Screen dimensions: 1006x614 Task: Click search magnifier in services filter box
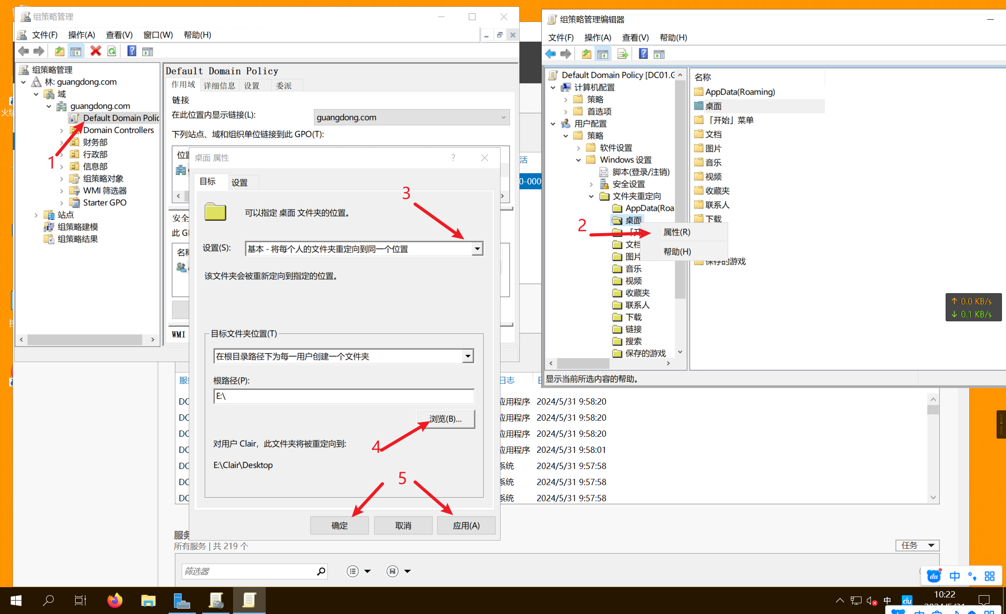tap(321, 571)
